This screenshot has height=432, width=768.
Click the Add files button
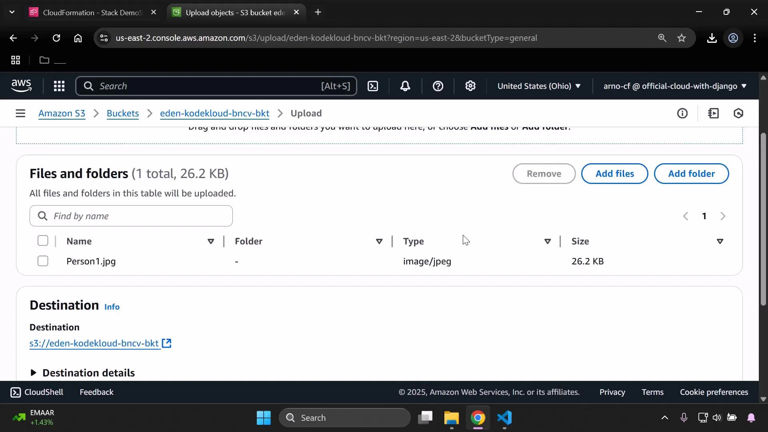click(x=615, y=174)
